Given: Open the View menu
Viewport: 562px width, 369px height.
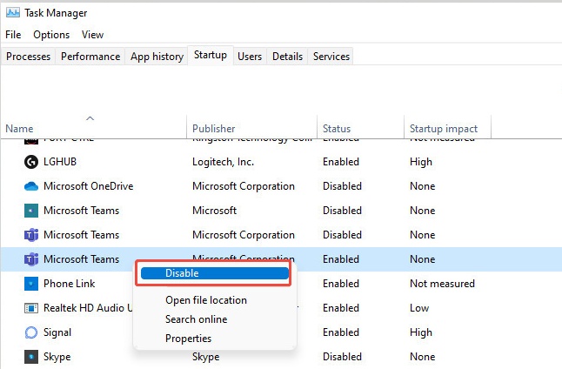Looking at the screenshot, I should 92,35.
